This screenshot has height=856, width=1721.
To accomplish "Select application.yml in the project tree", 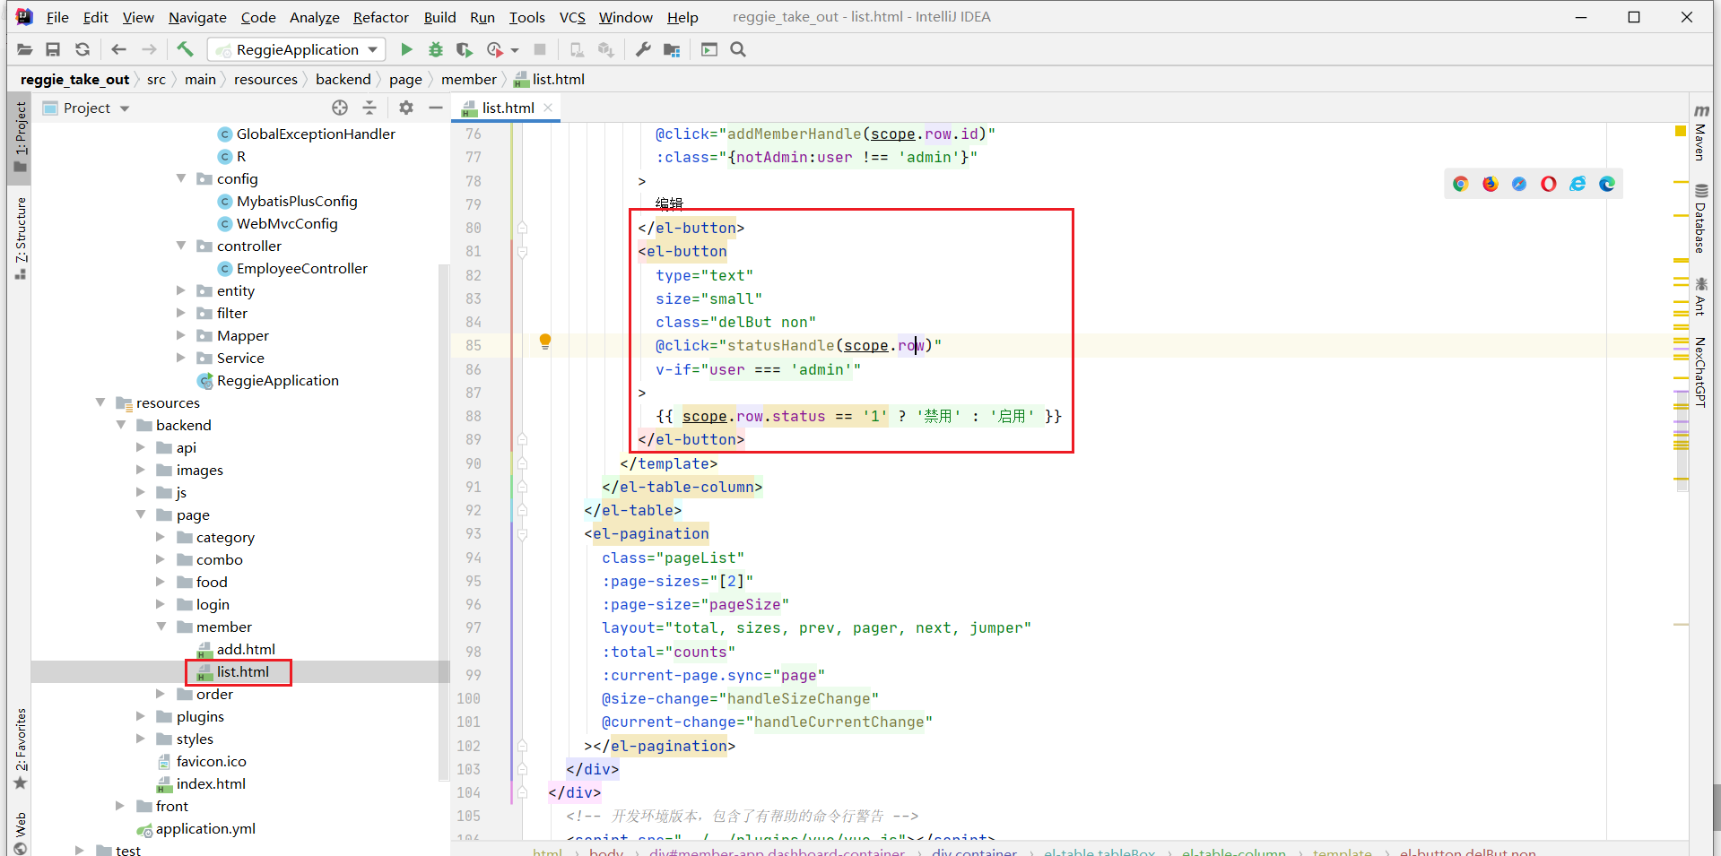I will [x=204, y=828].
